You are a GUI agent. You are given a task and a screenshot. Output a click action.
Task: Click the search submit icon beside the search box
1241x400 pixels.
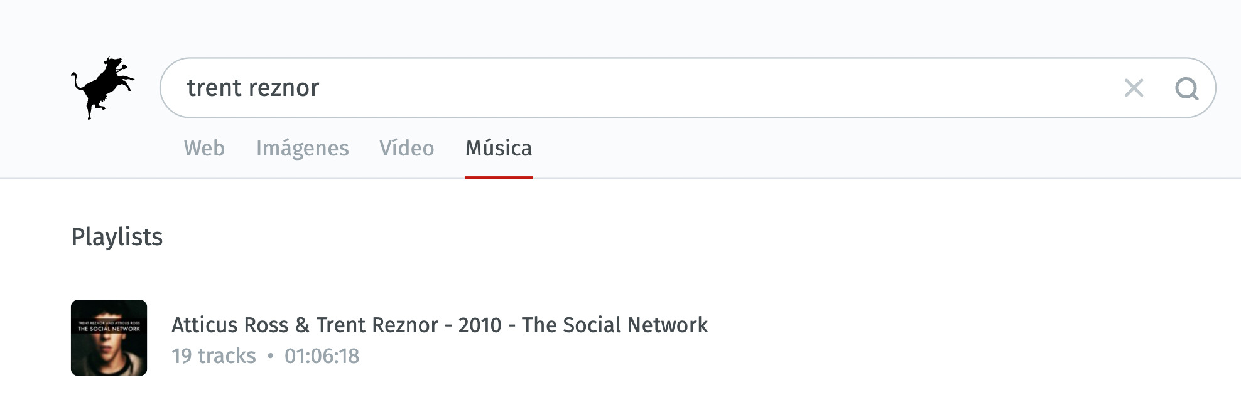[x=1188, y=88]
